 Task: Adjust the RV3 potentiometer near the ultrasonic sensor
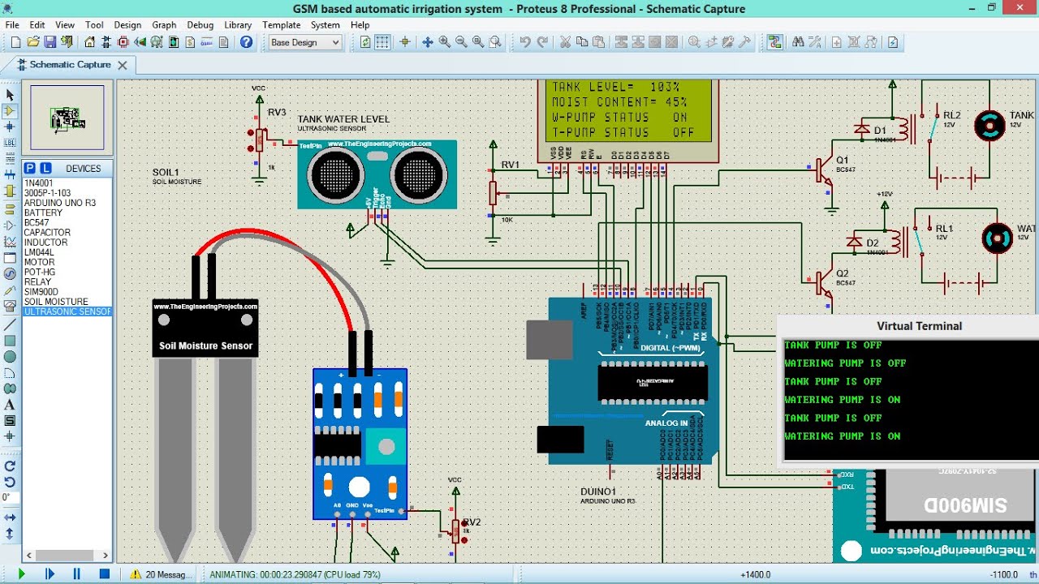[260, 140]
